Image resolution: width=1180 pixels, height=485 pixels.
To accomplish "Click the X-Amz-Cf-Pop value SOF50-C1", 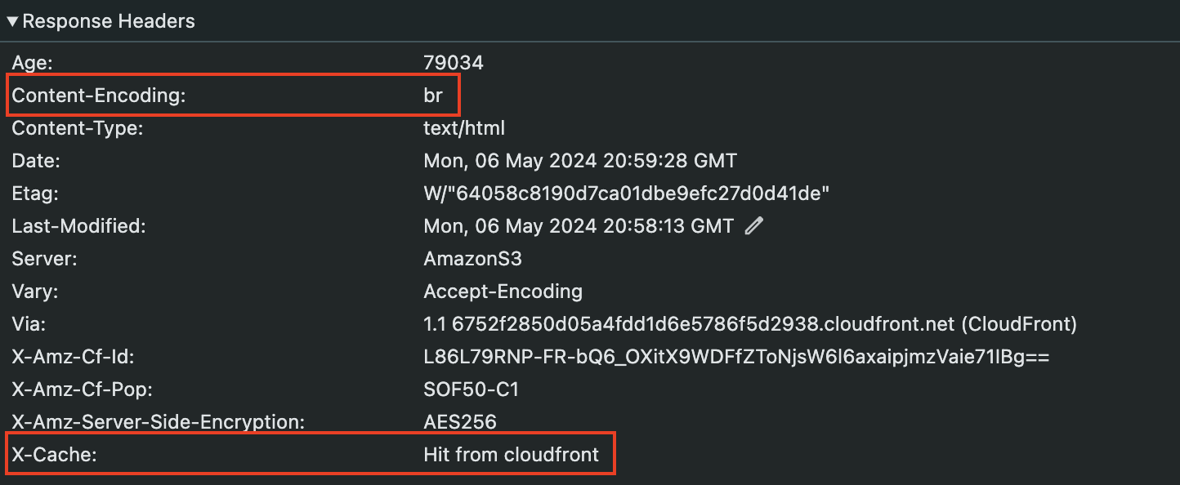I will (471, 389).
